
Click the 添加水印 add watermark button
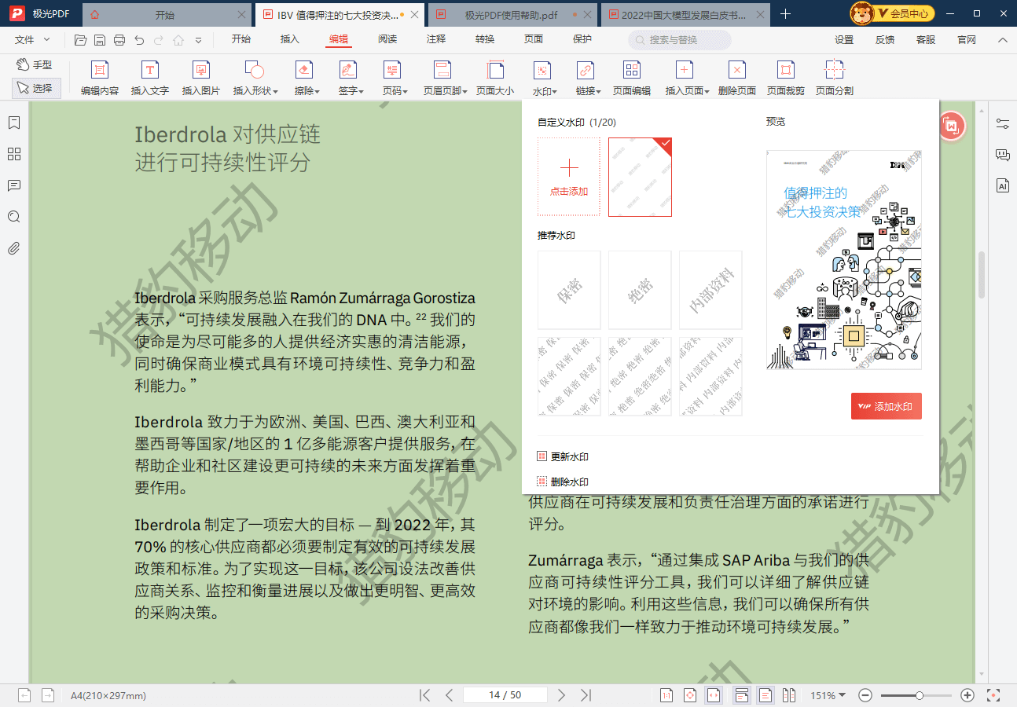[x=887, y=406]
